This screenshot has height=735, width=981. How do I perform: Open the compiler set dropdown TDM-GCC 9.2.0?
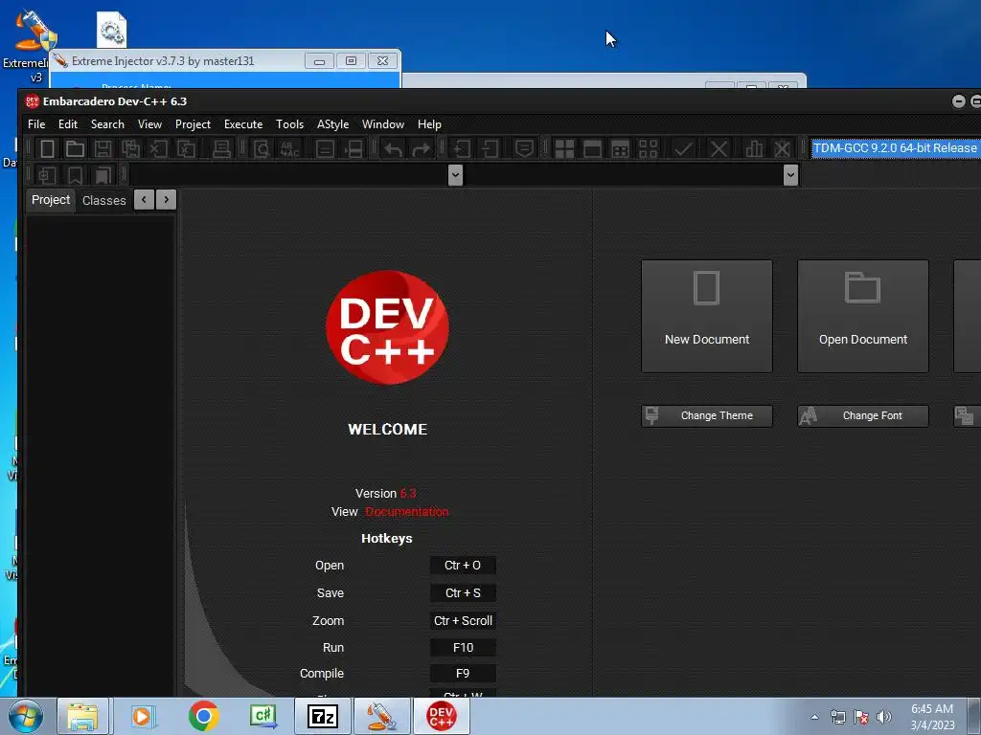pos(896,148)
